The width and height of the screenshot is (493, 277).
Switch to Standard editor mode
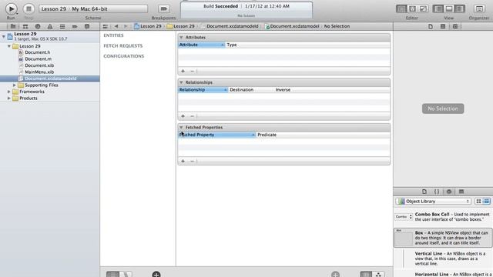401,8
